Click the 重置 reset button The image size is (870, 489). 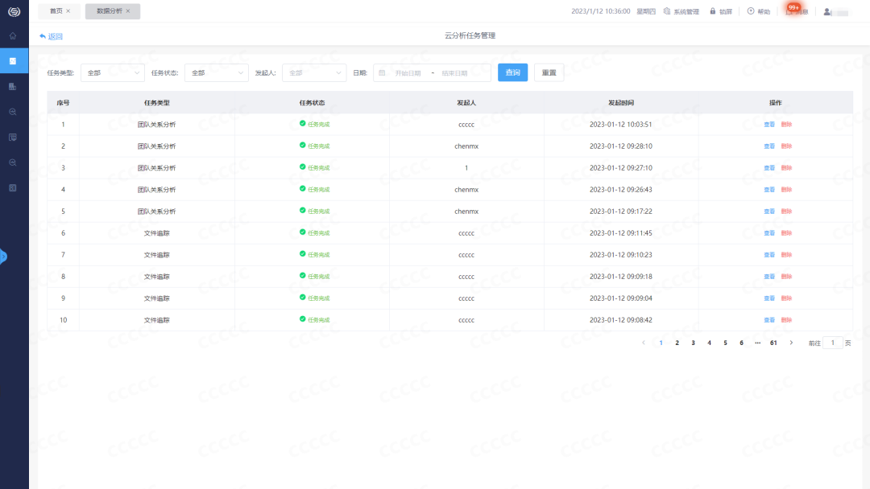click(x=549, y=72)
